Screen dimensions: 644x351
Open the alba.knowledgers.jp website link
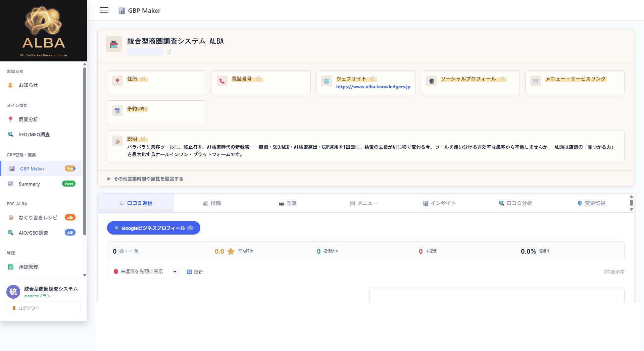[x=373, y=87]
